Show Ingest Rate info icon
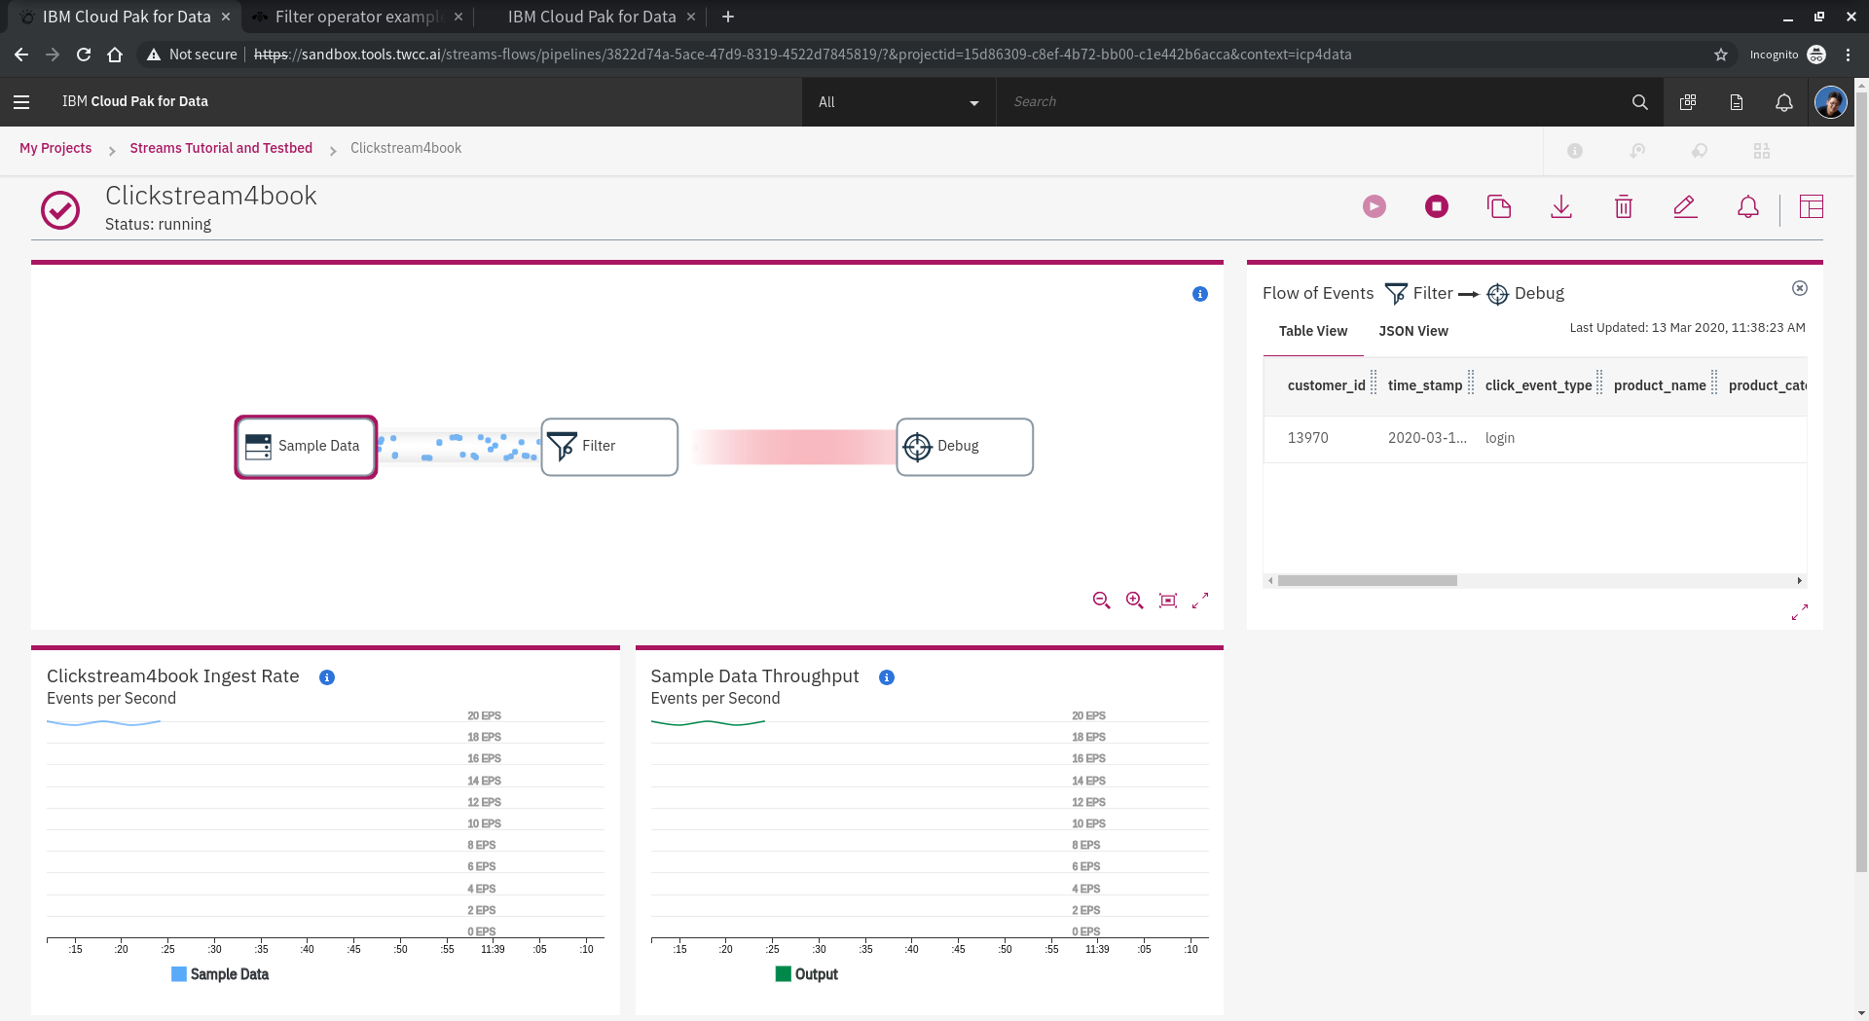The image size is (1869, 1021). click(x=327, y=677)
